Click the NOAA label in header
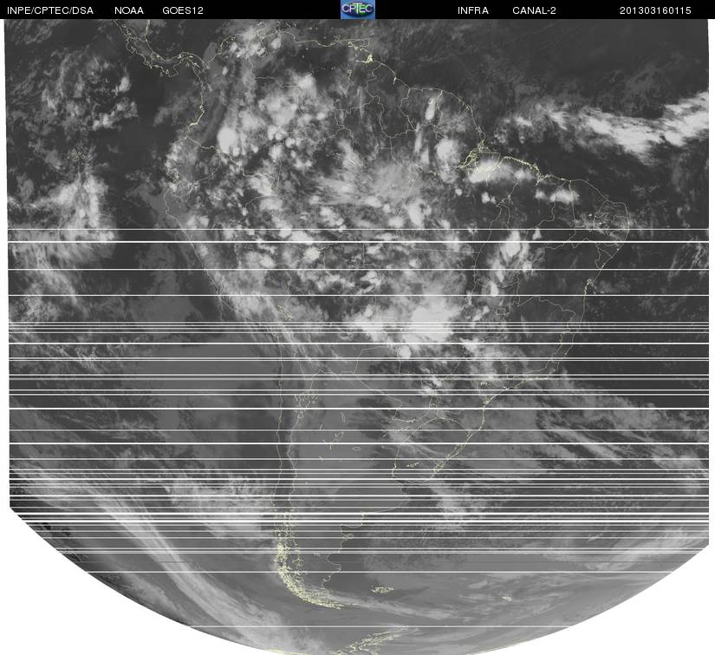The width and height of the screenshot is (715, 655). pos(129,10)
